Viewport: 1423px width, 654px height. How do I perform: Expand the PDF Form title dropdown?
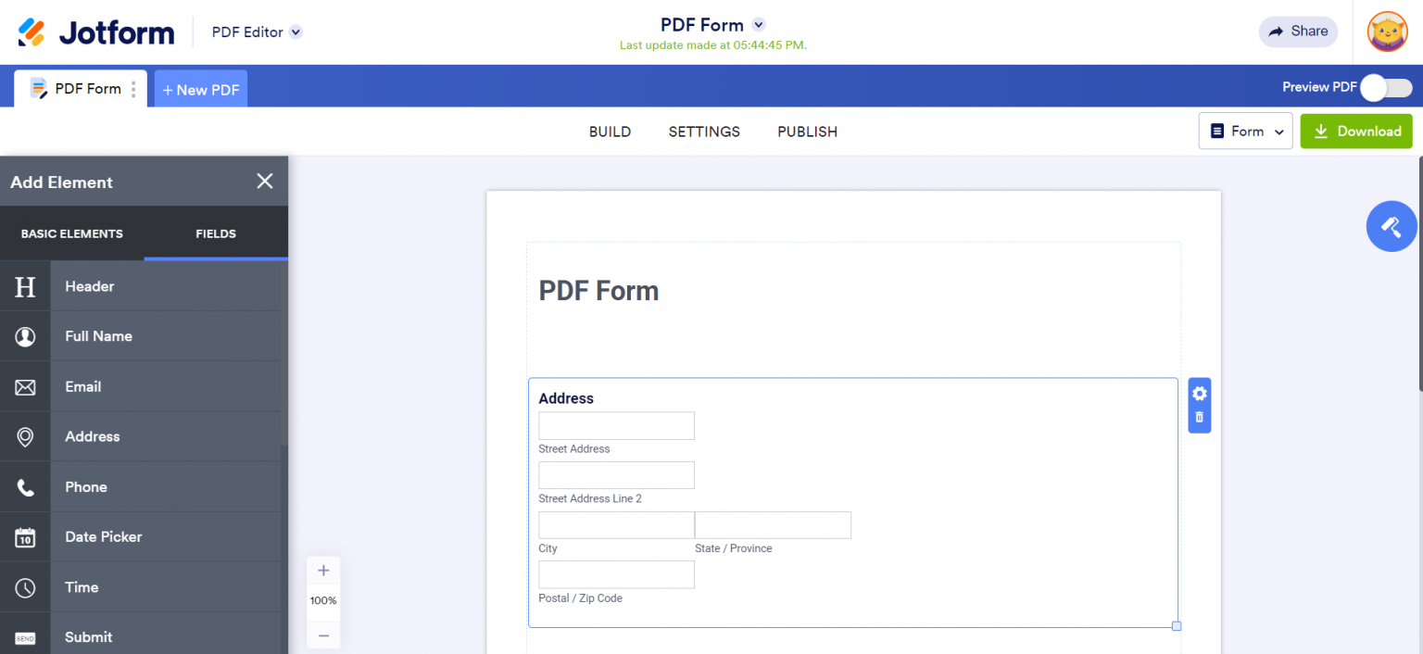click(758, 25)
